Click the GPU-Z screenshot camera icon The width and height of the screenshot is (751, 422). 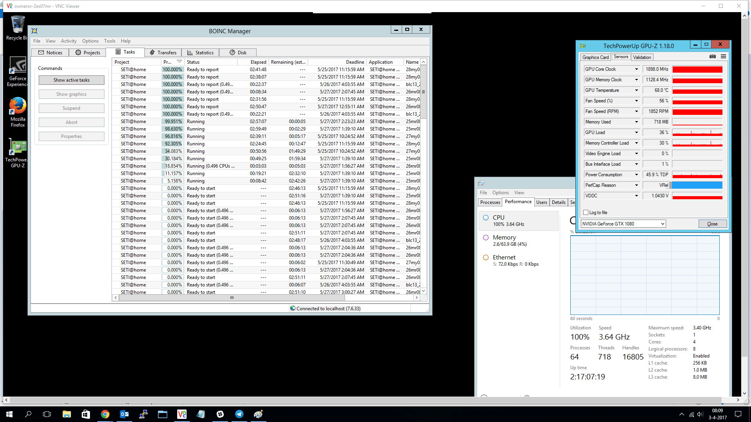(712, 57)
